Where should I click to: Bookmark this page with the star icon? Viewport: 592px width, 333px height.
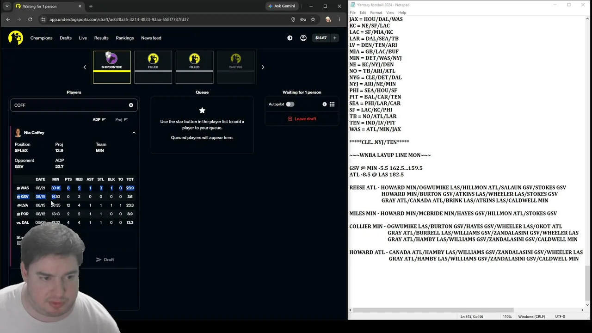(x=313, y=19)
